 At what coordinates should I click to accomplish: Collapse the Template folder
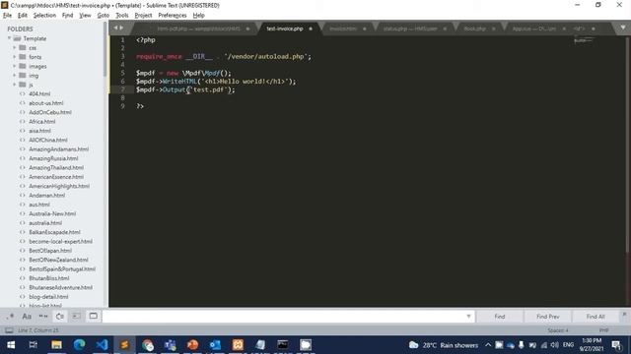9,38
